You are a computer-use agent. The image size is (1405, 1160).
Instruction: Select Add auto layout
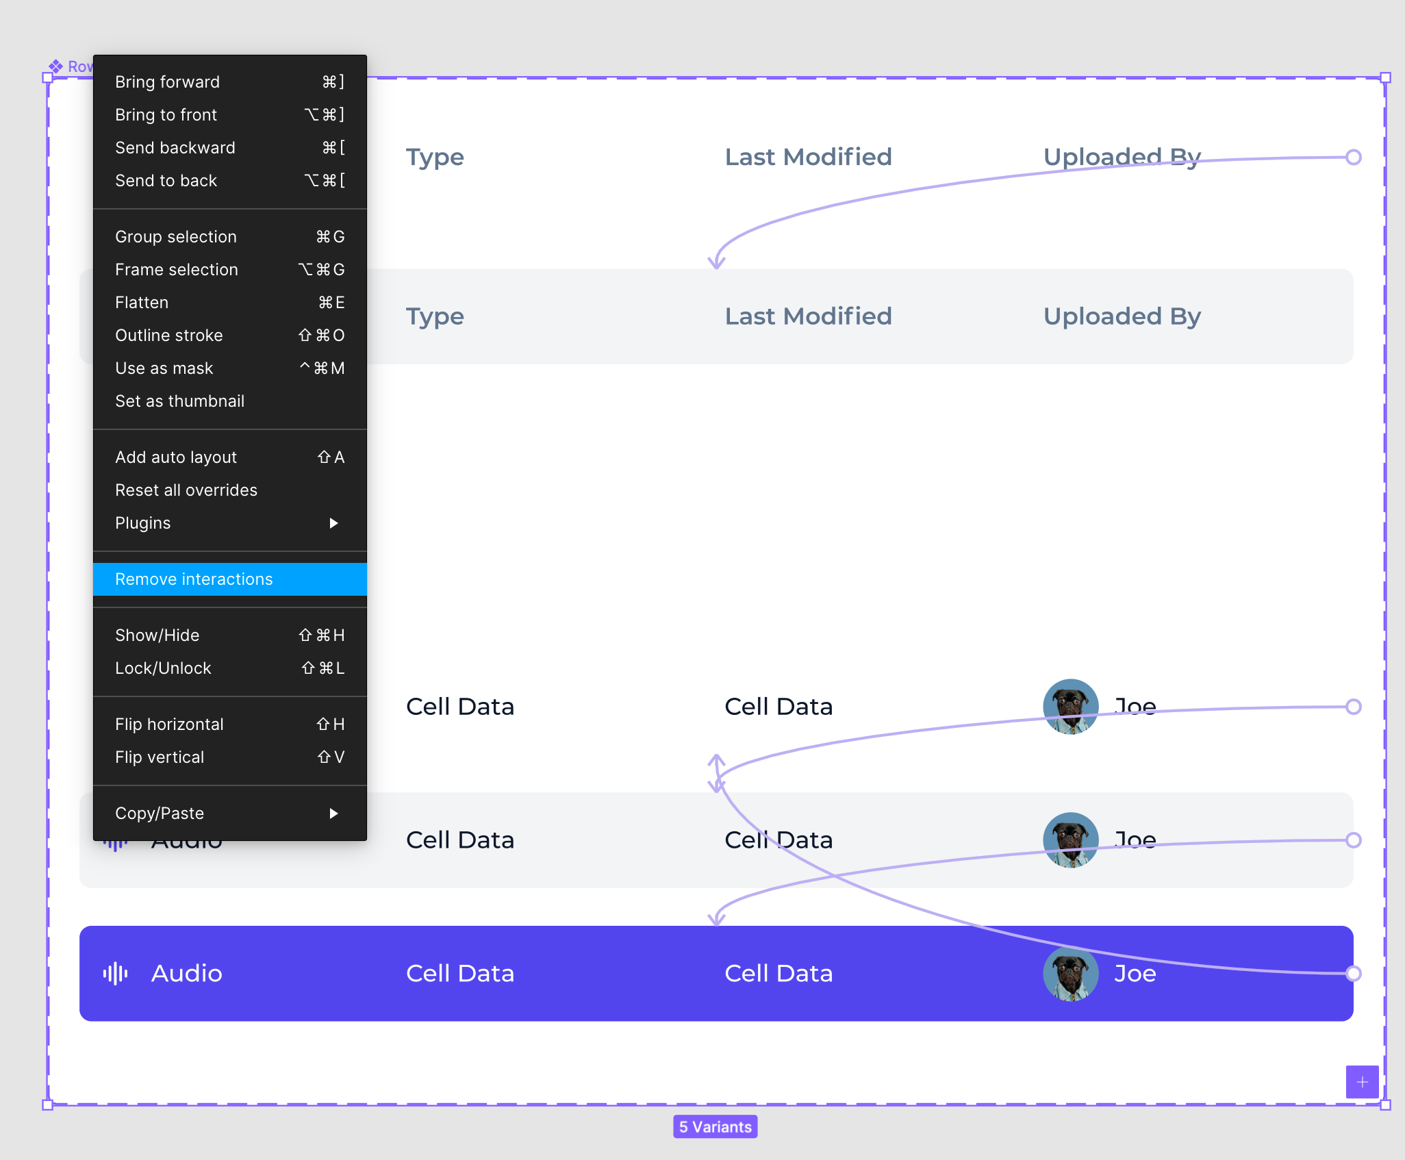coord(229,457)
